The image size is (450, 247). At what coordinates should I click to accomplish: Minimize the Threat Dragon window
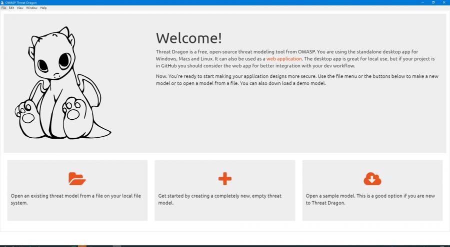[422, 2]
